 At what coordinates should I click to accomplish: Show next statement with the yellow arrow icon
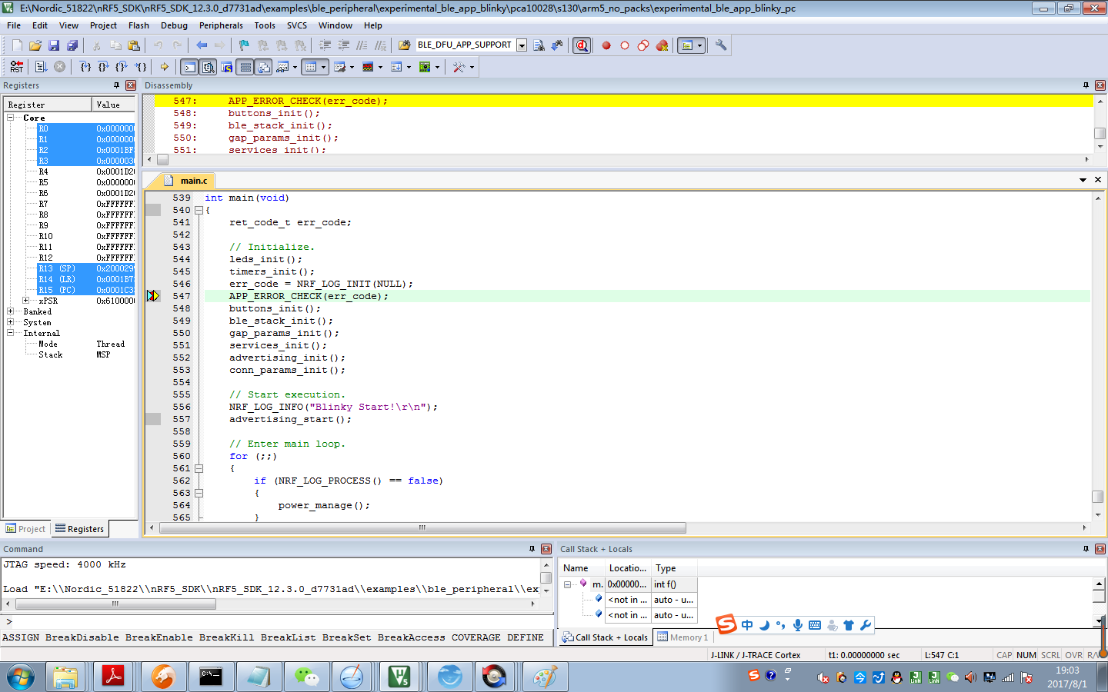[x=164, y=67]
